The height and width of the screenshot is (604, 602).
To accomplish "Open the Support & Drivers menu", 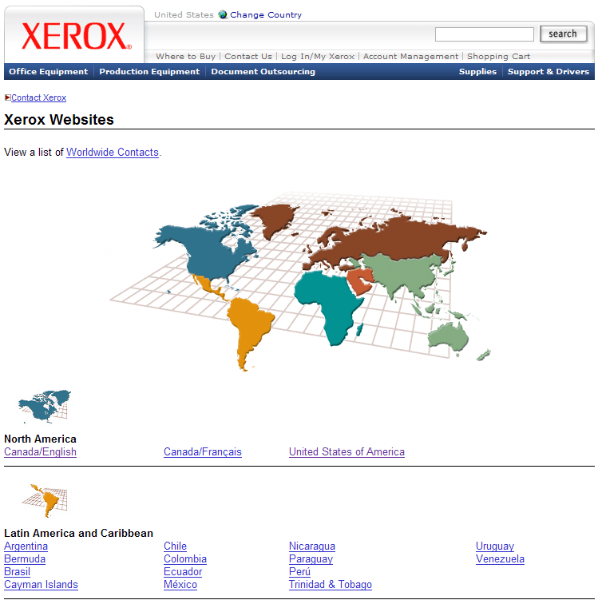I will pyautogui.click(x=549, y=72).
